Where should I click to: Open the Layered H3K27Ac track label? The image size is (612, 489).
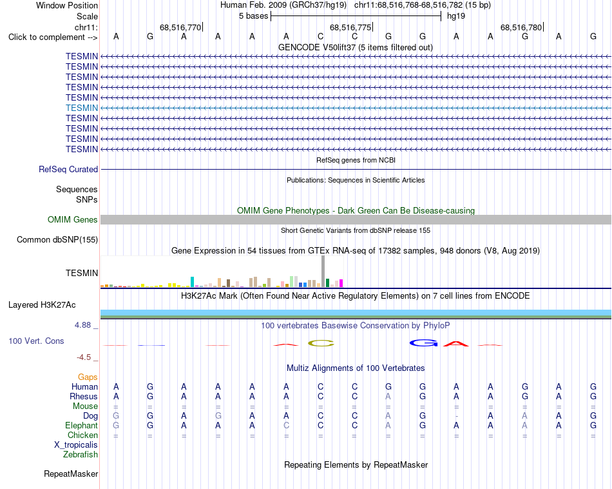[42, 305]
